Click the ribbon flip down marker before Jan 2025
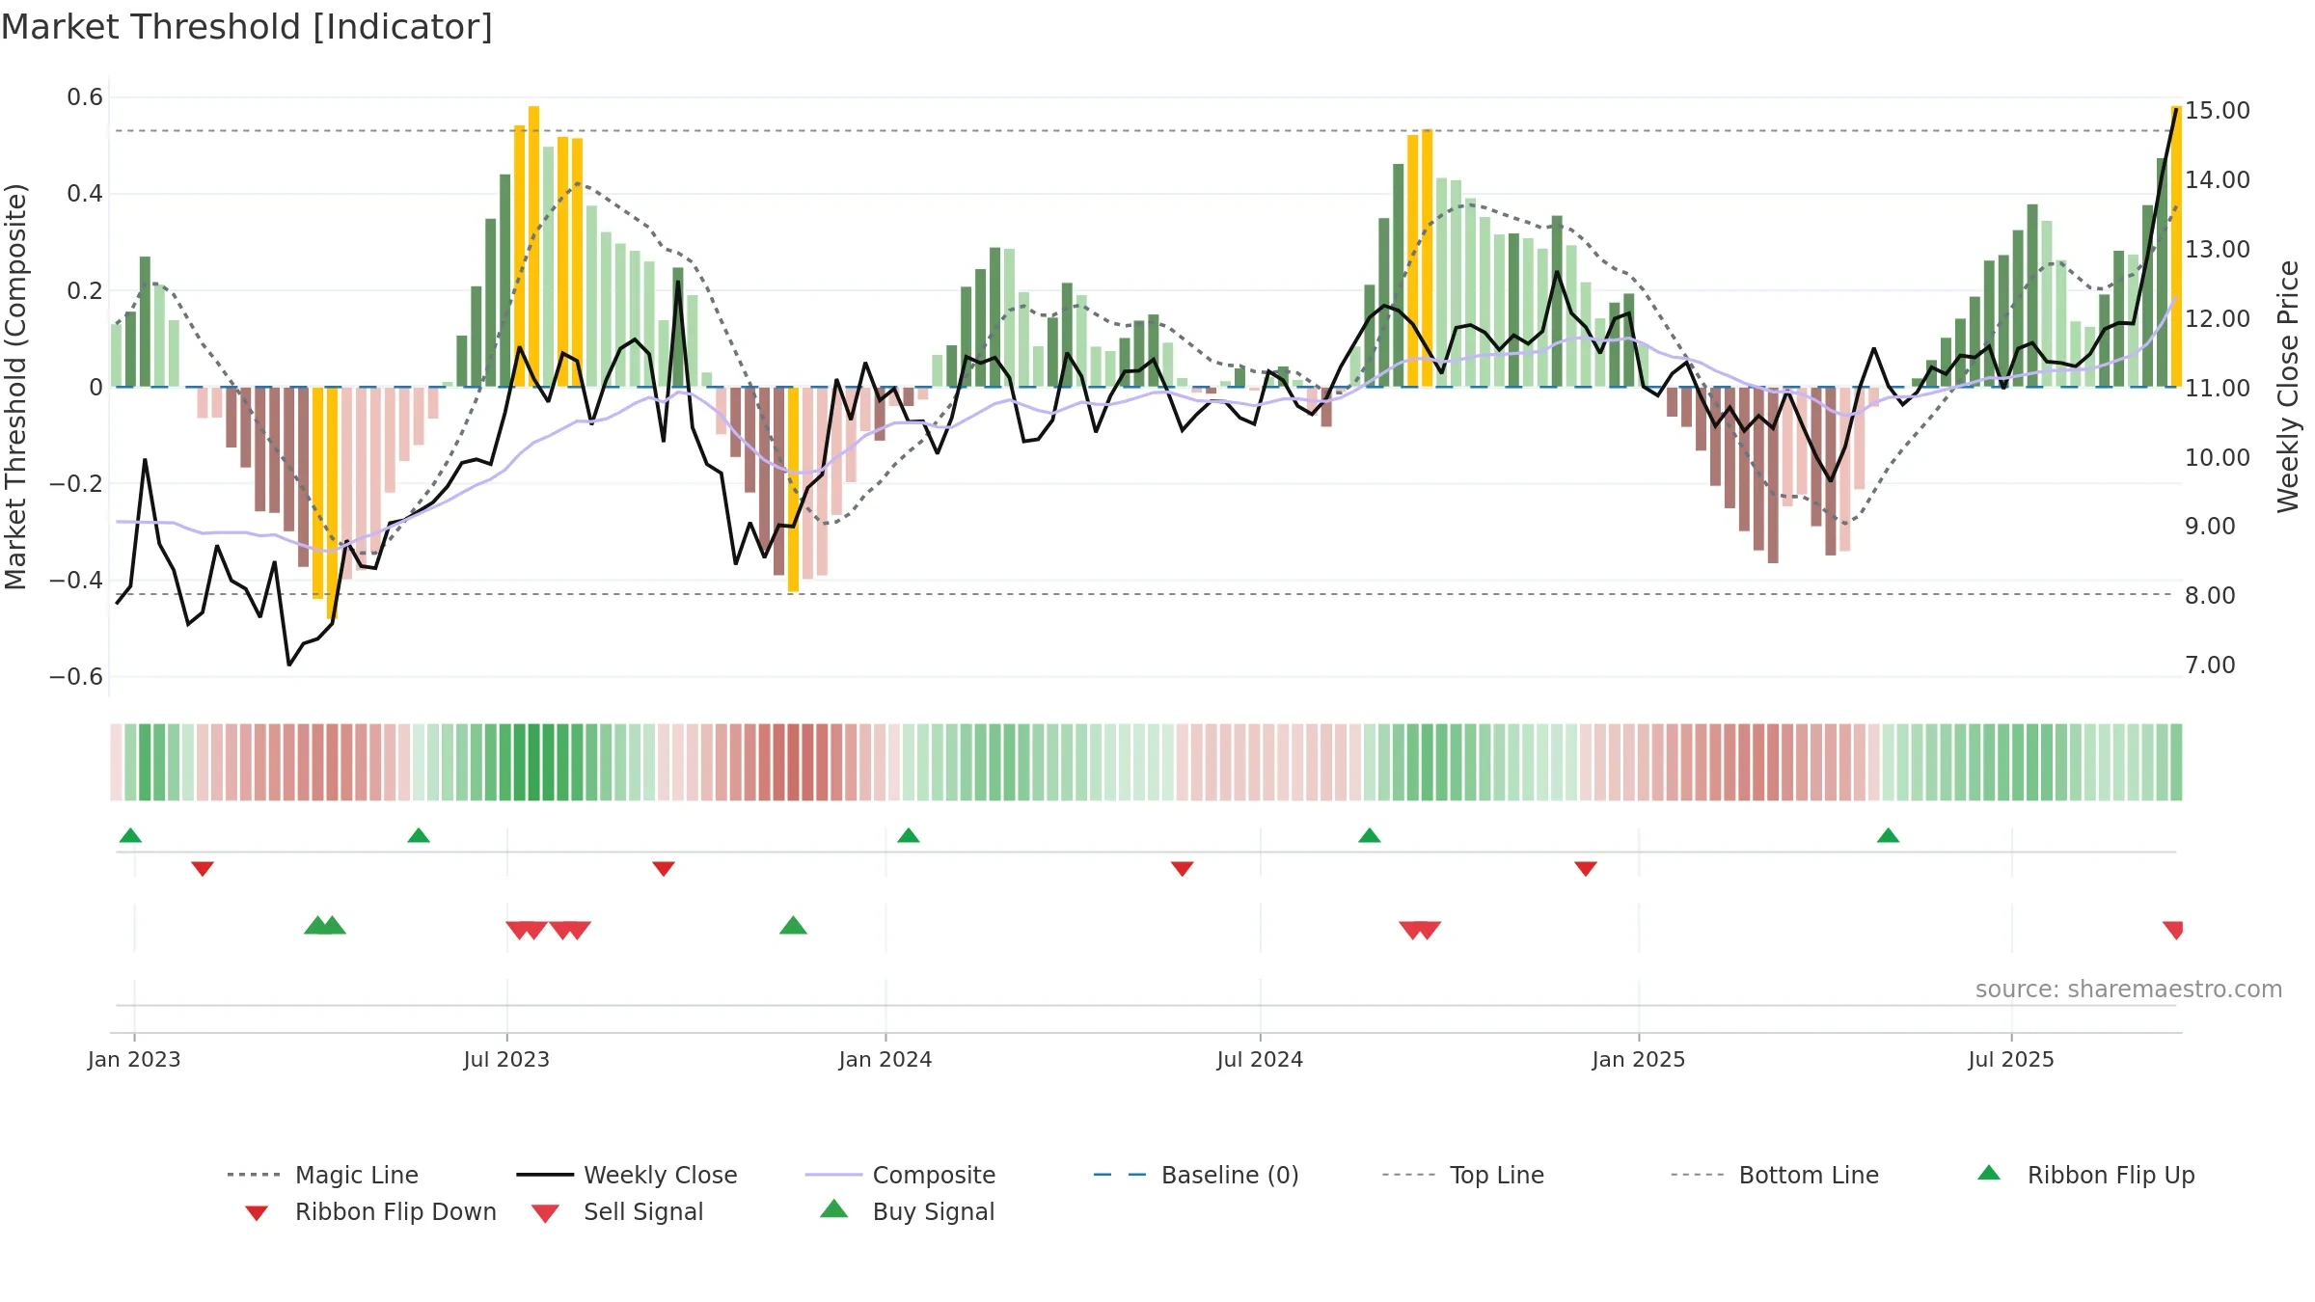Screen dimensions: 2315x1302 click(1586, 869)
